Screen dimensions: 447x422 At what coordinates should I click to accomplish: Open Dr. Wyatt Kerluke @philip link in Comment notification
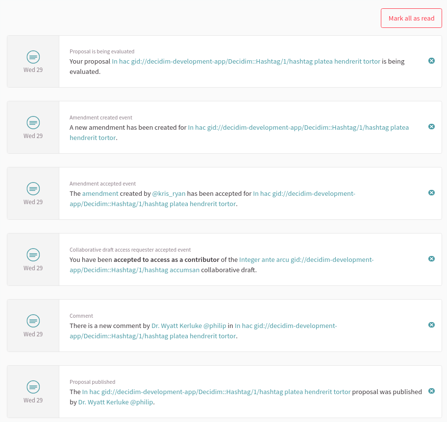(189, 326)
